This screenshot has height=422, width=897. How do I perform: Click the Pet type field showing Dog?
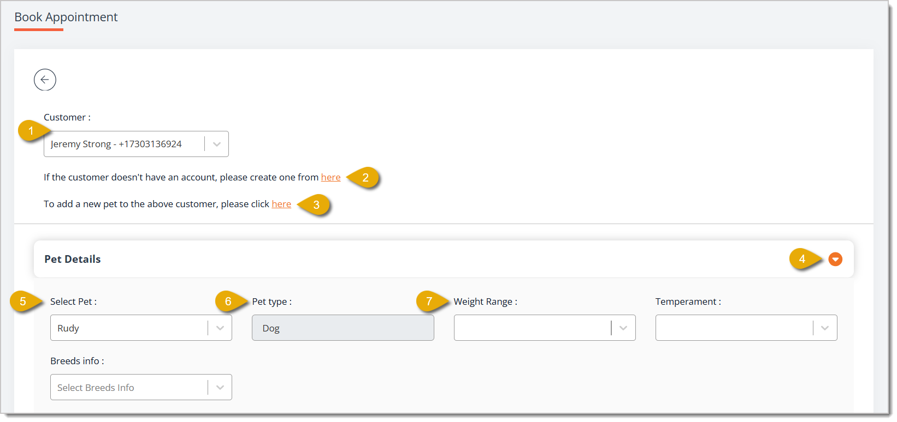pyautogui.click(x=343, y=328)
